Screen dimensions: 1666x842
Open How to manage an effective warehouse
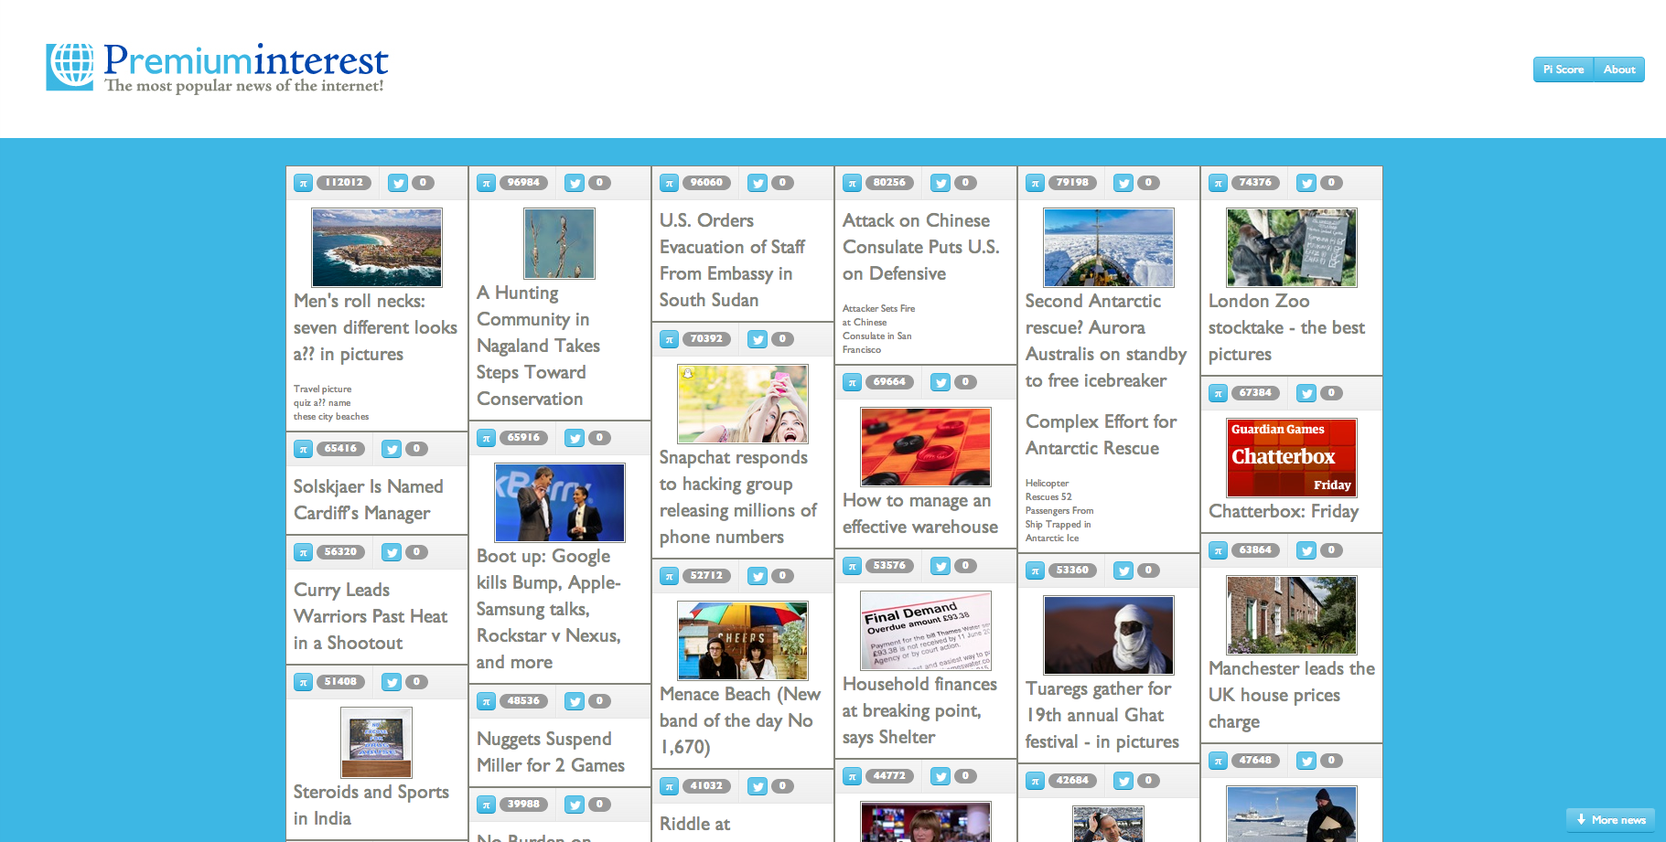point(920,513)
